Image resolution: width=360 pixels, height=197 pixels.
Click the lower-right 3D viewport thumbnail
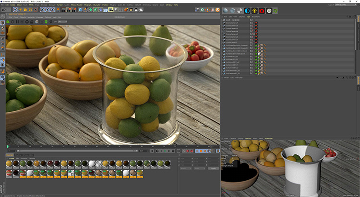(290, 168)
